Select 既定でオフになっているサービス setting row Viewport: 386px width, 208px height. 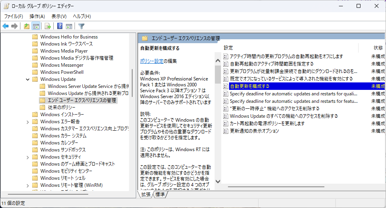[x=291, y=79]
